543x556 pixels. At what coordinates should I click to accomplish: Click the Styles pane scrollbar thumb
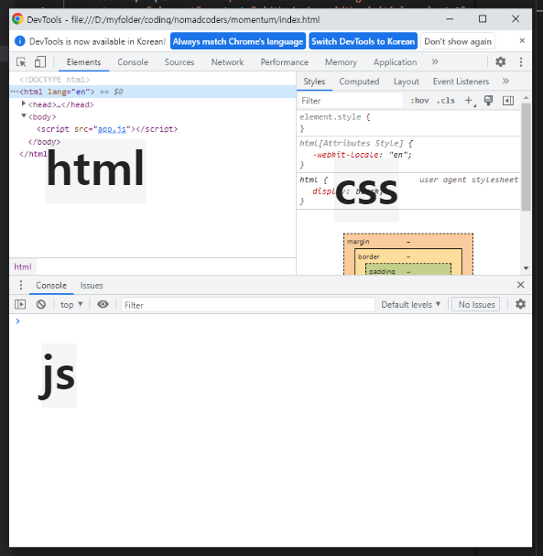(526, 157)
